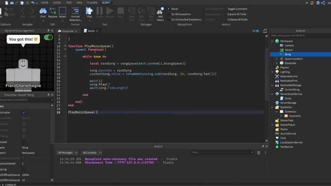331x186 pixels.
Task: Click Expand All Folds action
Action: click(237, 14)
